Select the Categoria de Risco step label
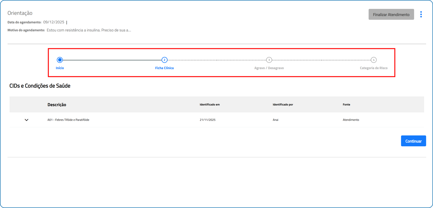Screen dimensions: 433x208 [374, 68]
